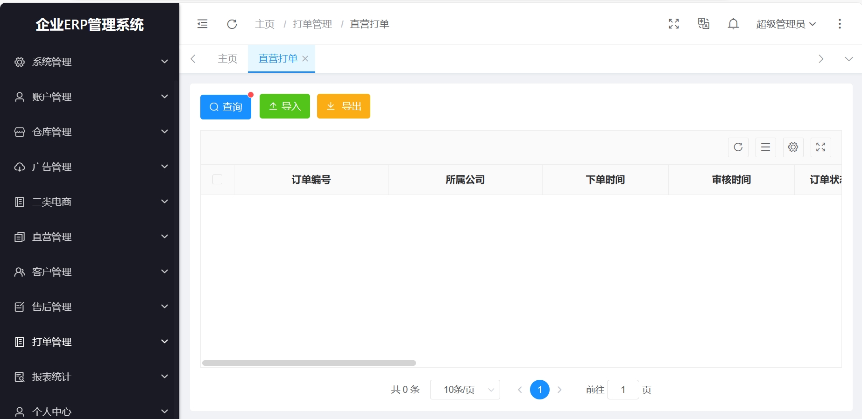Screen dimensions: 862x419
Task: Expand 账户管理 menu chevron
Action: tap(164, 97)
